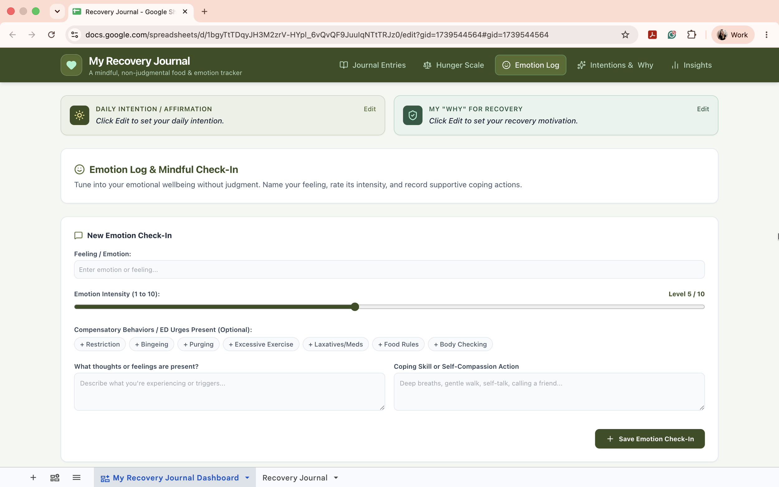Click the Coping Skill text area
The width and height of the screenshot is (779, 487).
tap(549, 392)
